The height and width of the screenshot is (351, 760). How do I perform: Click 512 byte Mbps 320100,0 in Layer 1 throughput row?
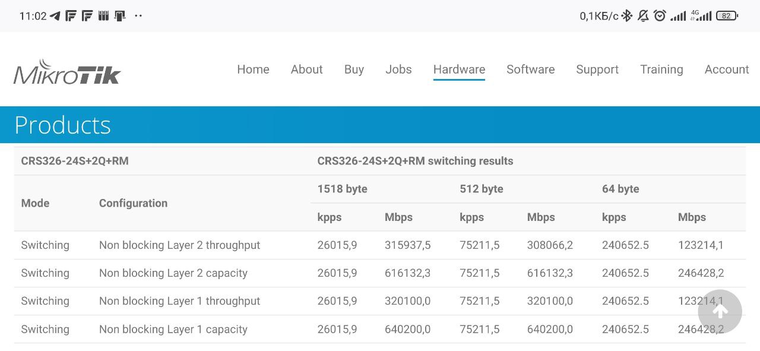click(x=550, y=301)
